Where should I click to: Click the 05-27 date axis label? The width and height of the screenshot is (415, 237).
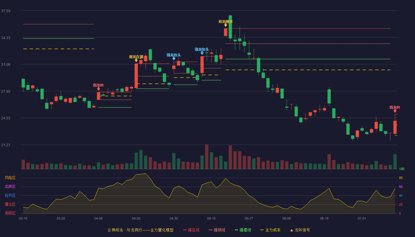(249, 218)
